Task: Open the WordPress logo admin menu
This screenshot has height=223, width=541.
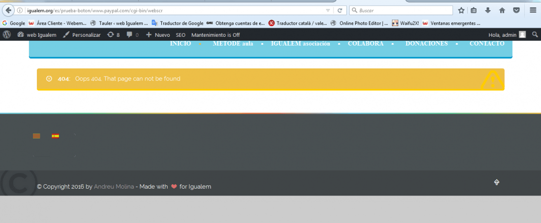Action: 7,35
